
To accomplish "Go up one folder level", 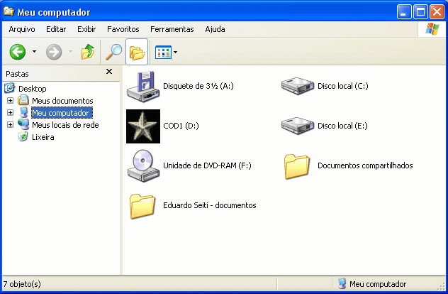I will [x=88, y=52].
